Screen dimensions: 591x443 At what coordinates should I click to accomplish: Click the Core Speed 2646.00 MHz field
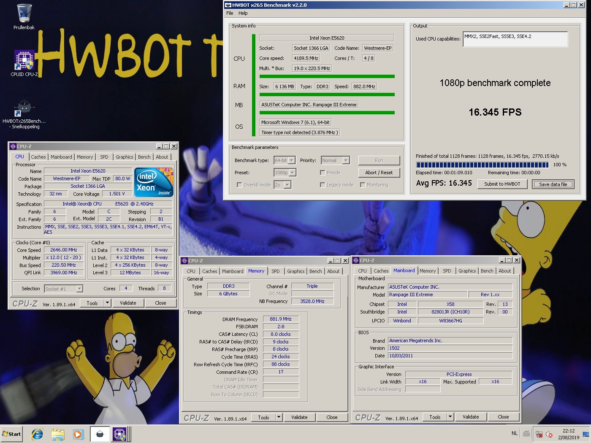[x=64, y=250]
